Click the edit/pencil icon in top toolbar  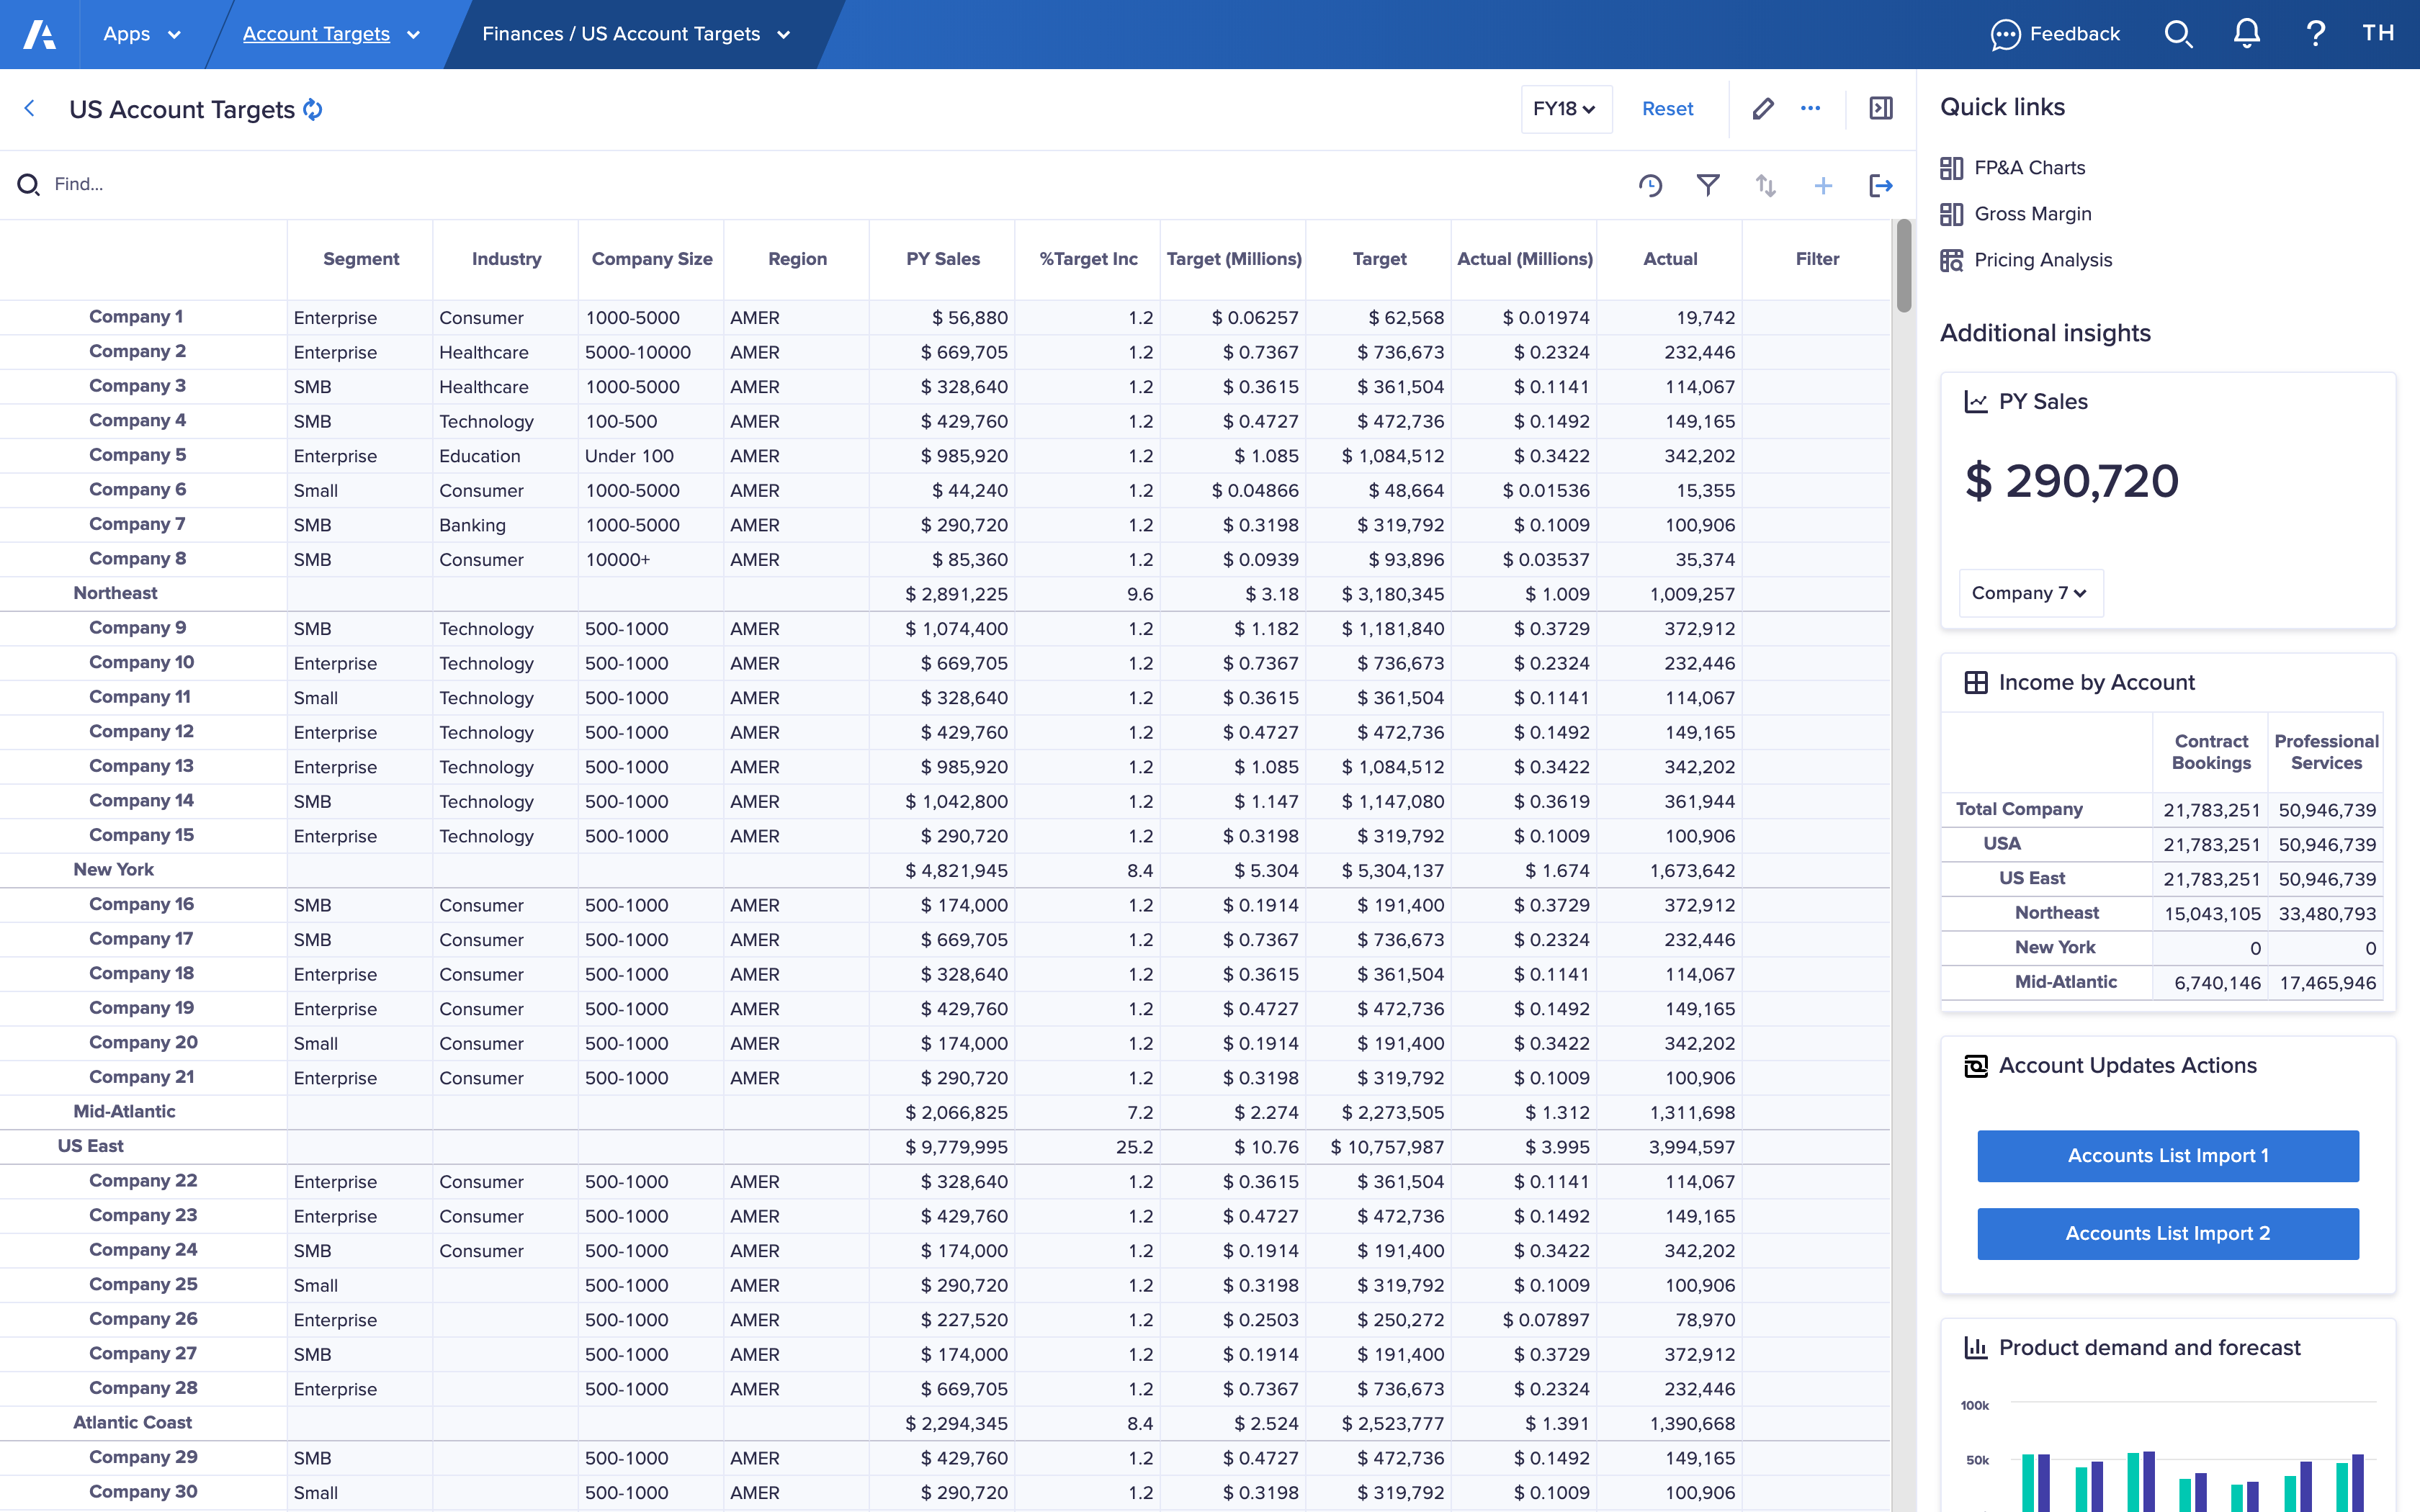point(1763,109)
